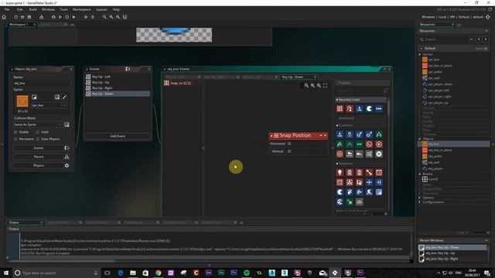Open the Marketplace menu
495x278 pixels.
(81, 9)
